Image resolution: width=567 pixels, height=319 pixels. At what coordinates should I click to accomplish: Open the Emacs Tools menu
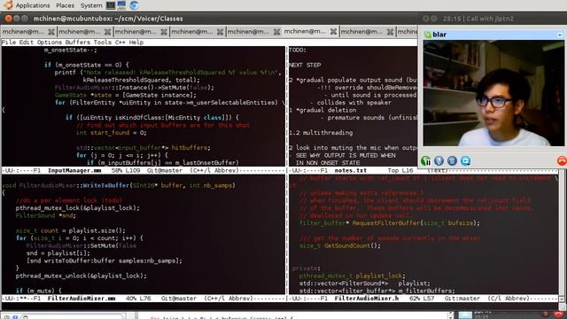click(103, 43)
